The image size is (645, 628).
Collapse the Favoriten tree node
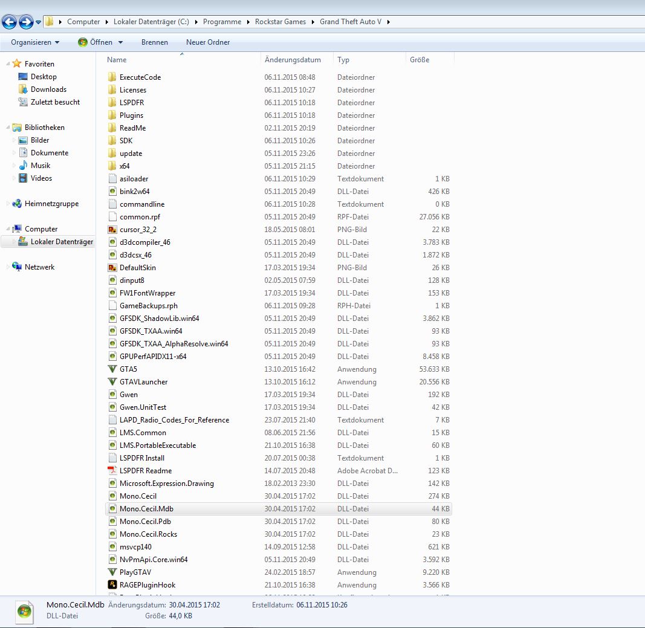[8, 63]
